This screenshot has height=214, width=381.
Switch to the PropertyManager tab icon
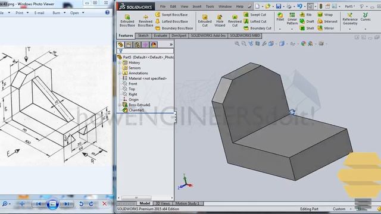pyautogui.click(x=129, y=45)
